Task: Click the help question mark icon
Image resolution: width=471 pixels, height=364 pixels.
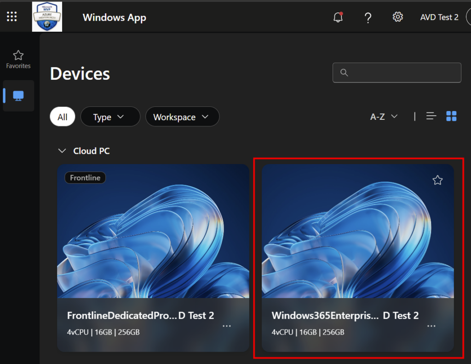Action: click(x=368, y=18)
